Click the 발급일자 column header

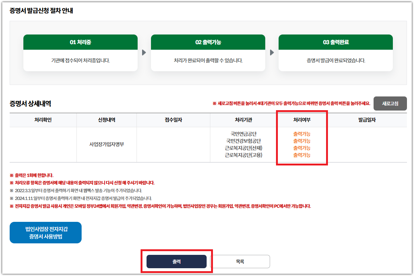367,120
